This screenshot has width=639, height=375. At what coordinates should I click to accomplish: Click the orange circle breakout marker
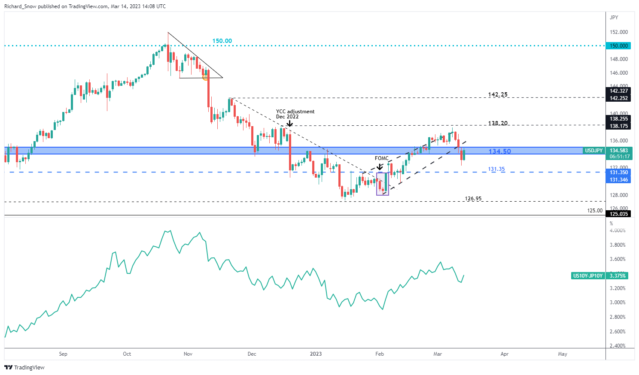(x=206, y=77)
